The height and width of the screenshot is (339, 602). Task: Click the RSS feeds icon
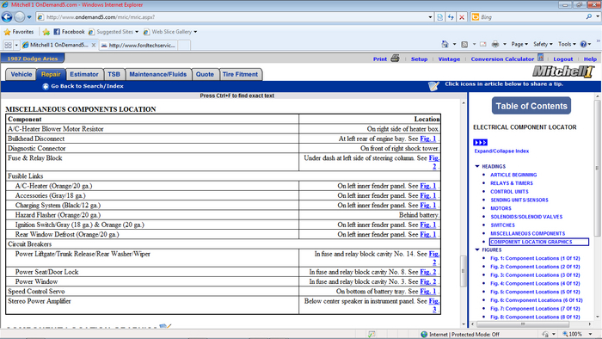[x=464, y=44]
